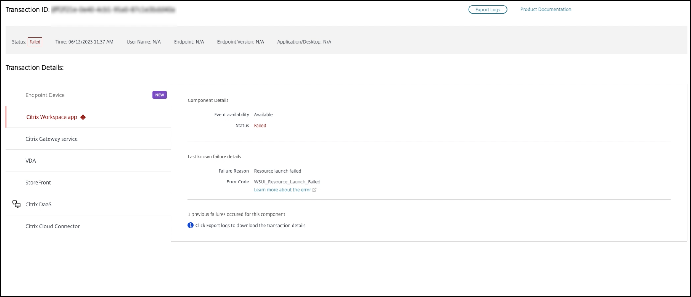Click the Transaction Details heading
691x297 pixels.
point(34,68)
